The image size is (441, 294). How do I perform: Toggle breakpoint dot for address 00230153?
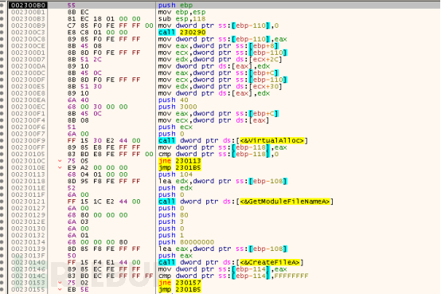(x=2, y=282)
